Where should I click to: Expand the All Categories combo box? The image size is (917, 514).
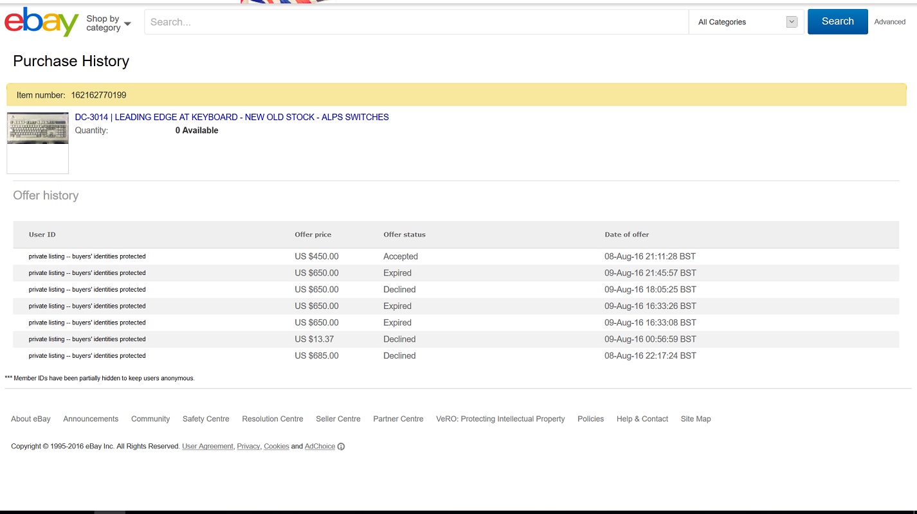[747, 22]
